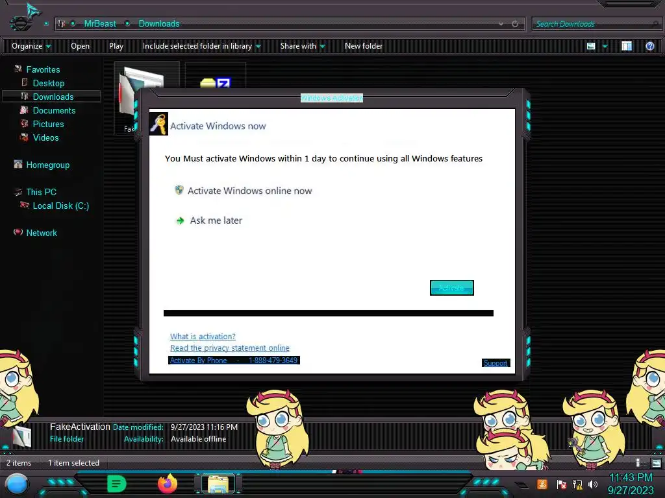Select Downloads in the navigation pane
The height and width of the screenshot is (498, 665).
click(x=53, y=97)
